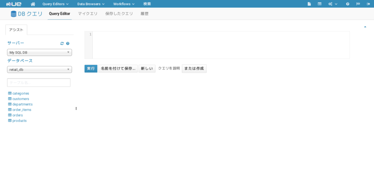Select the orders table name

click(x=18, y=116)
